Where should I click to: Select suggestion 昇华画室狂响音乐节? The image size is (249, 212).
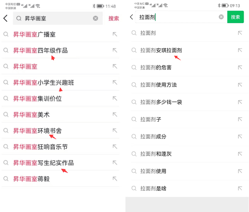[40, 147]
